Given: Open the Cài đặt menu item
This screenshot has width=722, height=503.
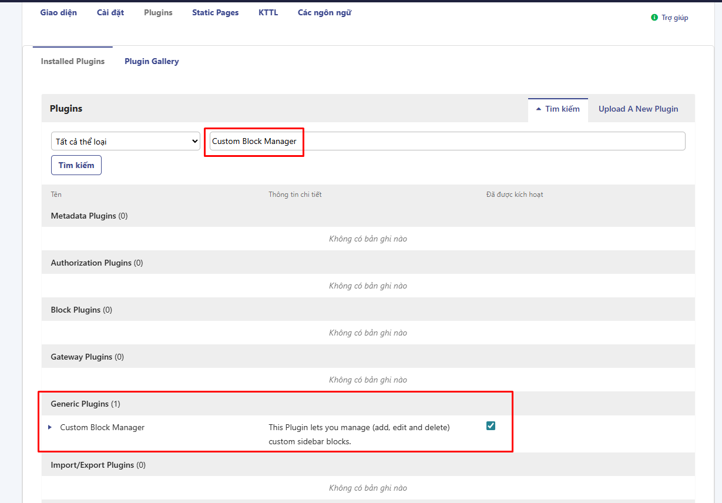Looking at the screenshot, I should tap(110, 12).
